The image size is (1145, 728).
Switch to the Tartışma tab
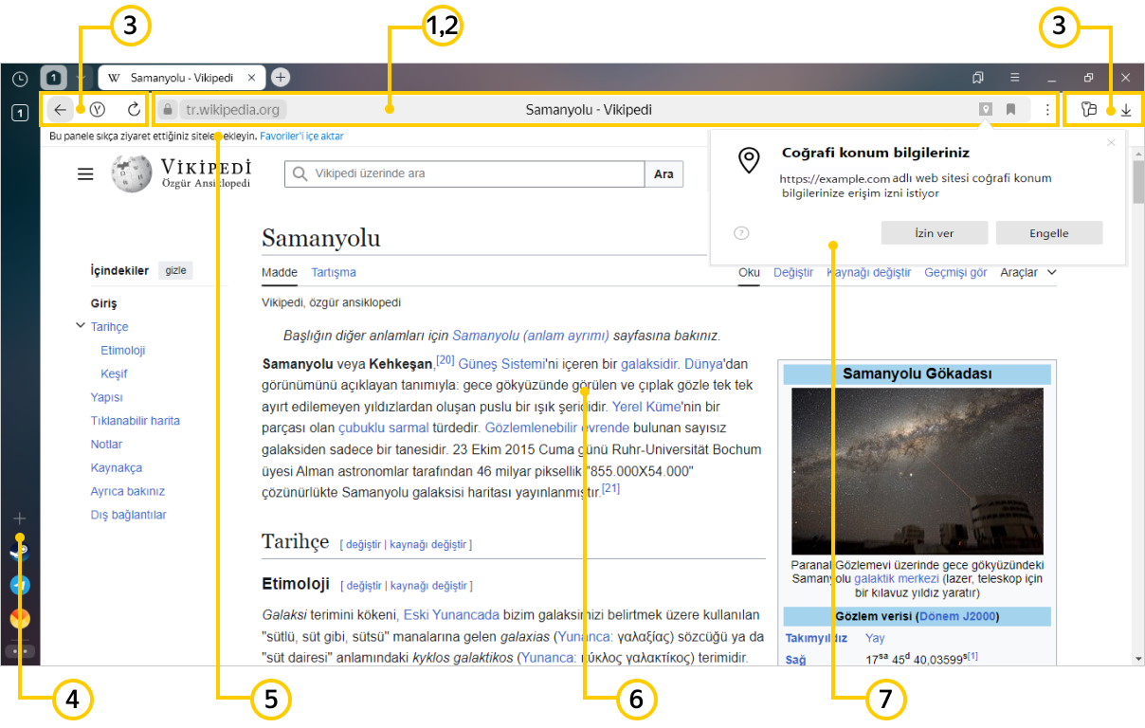tap(334, 273)
